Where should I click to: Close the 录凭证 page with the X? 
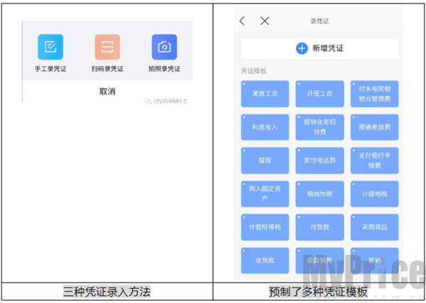click(x=265, y=21)
